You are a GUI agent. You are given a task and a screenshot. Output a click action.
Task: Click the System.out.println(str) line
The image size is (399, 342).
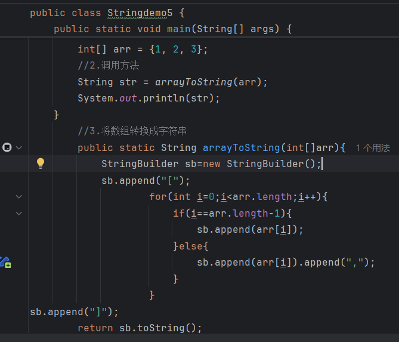point(149,98)
